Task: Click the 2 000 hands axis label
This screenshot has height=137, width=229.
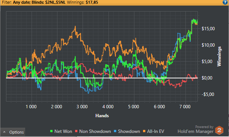Action: (57, 107)
